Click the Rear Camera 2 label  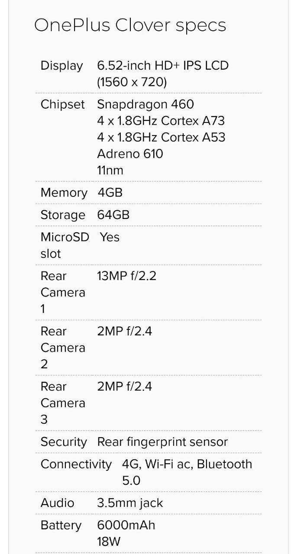(x=62, y=348)
